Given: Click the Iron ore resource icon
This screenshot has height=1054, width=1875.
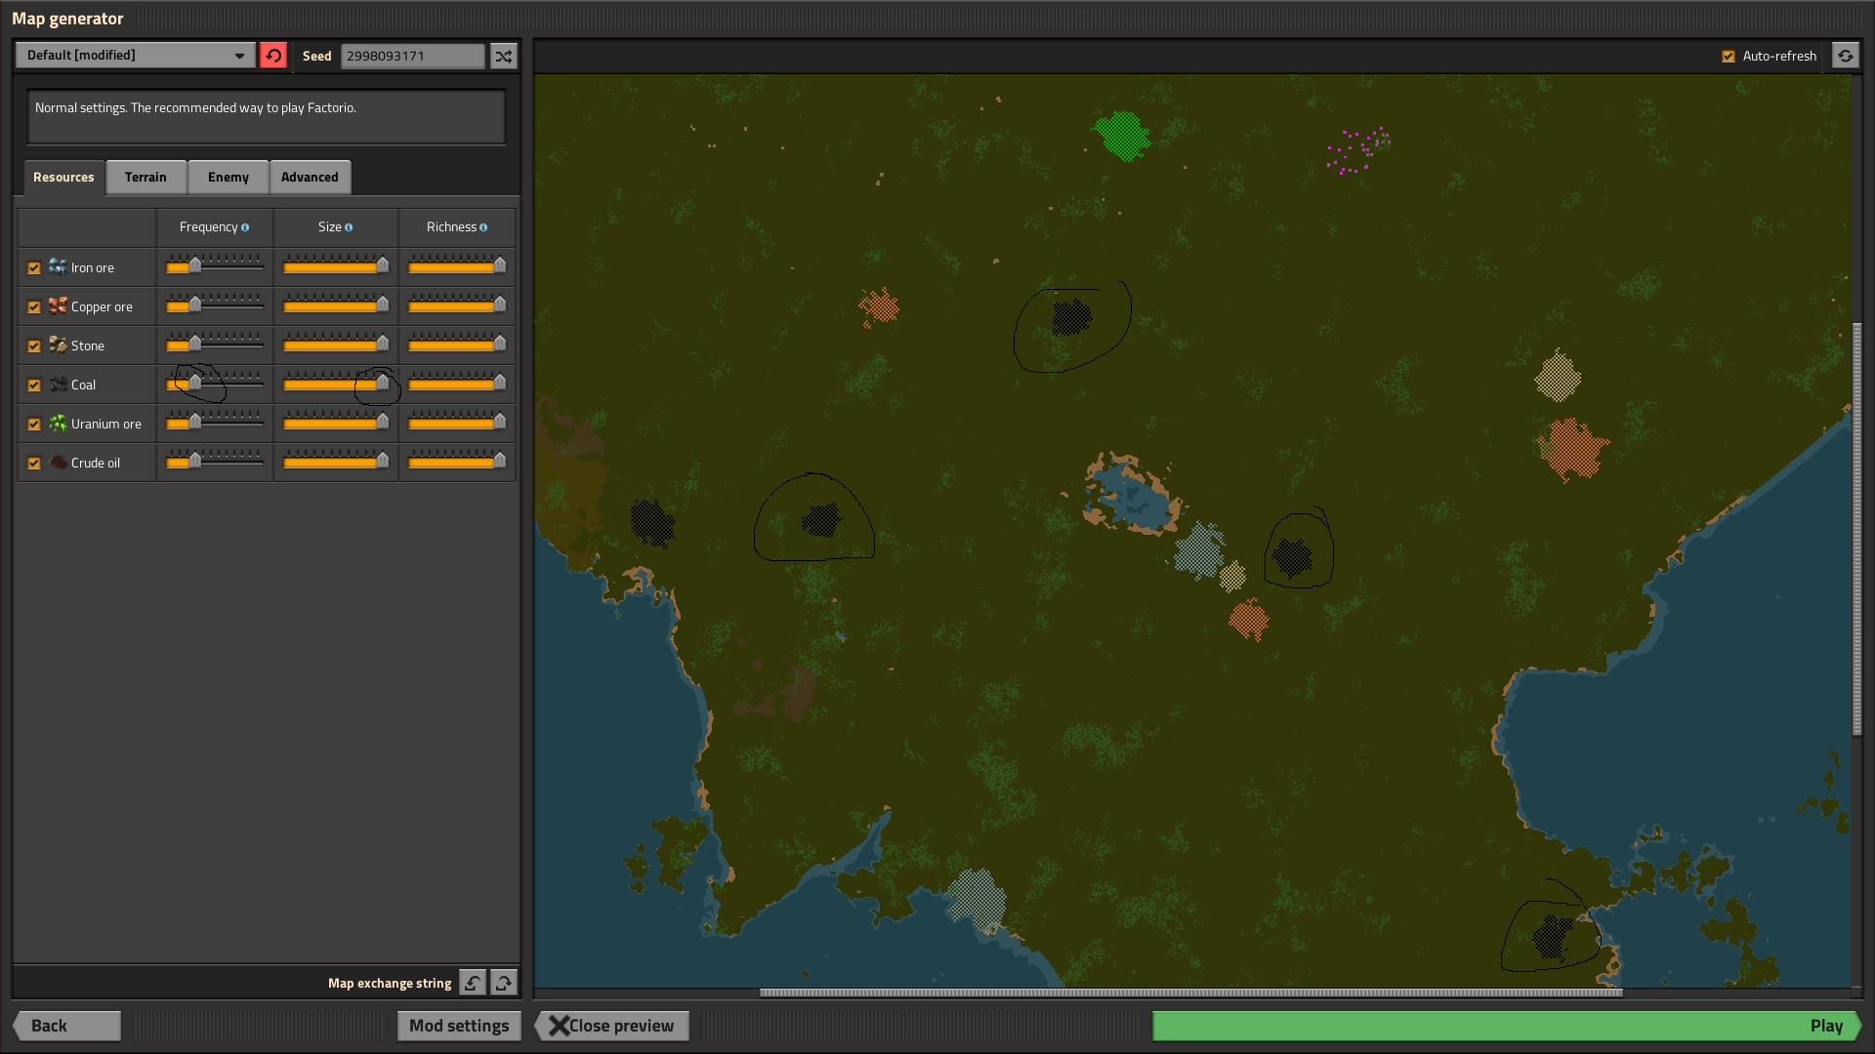Looking at the screenshot, I should (x=58, y=266).
